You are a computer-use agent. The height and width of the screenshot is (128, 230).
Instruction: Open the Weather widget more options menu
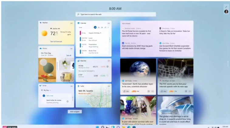(72, 23)
